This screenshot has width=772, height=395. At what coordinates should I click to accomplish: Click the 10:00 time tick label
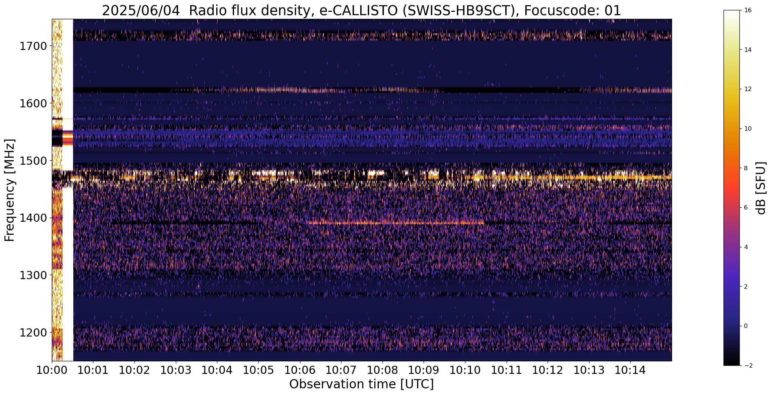[52, 370]
